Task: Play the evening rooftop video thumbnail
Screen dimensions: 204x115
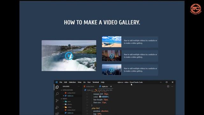Action: [x=112, y=56]
